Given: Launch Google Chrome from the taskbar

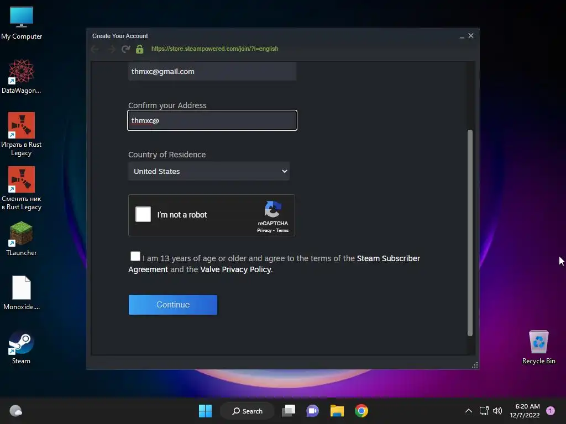Looking at the screenshot, I should point(361,411).
